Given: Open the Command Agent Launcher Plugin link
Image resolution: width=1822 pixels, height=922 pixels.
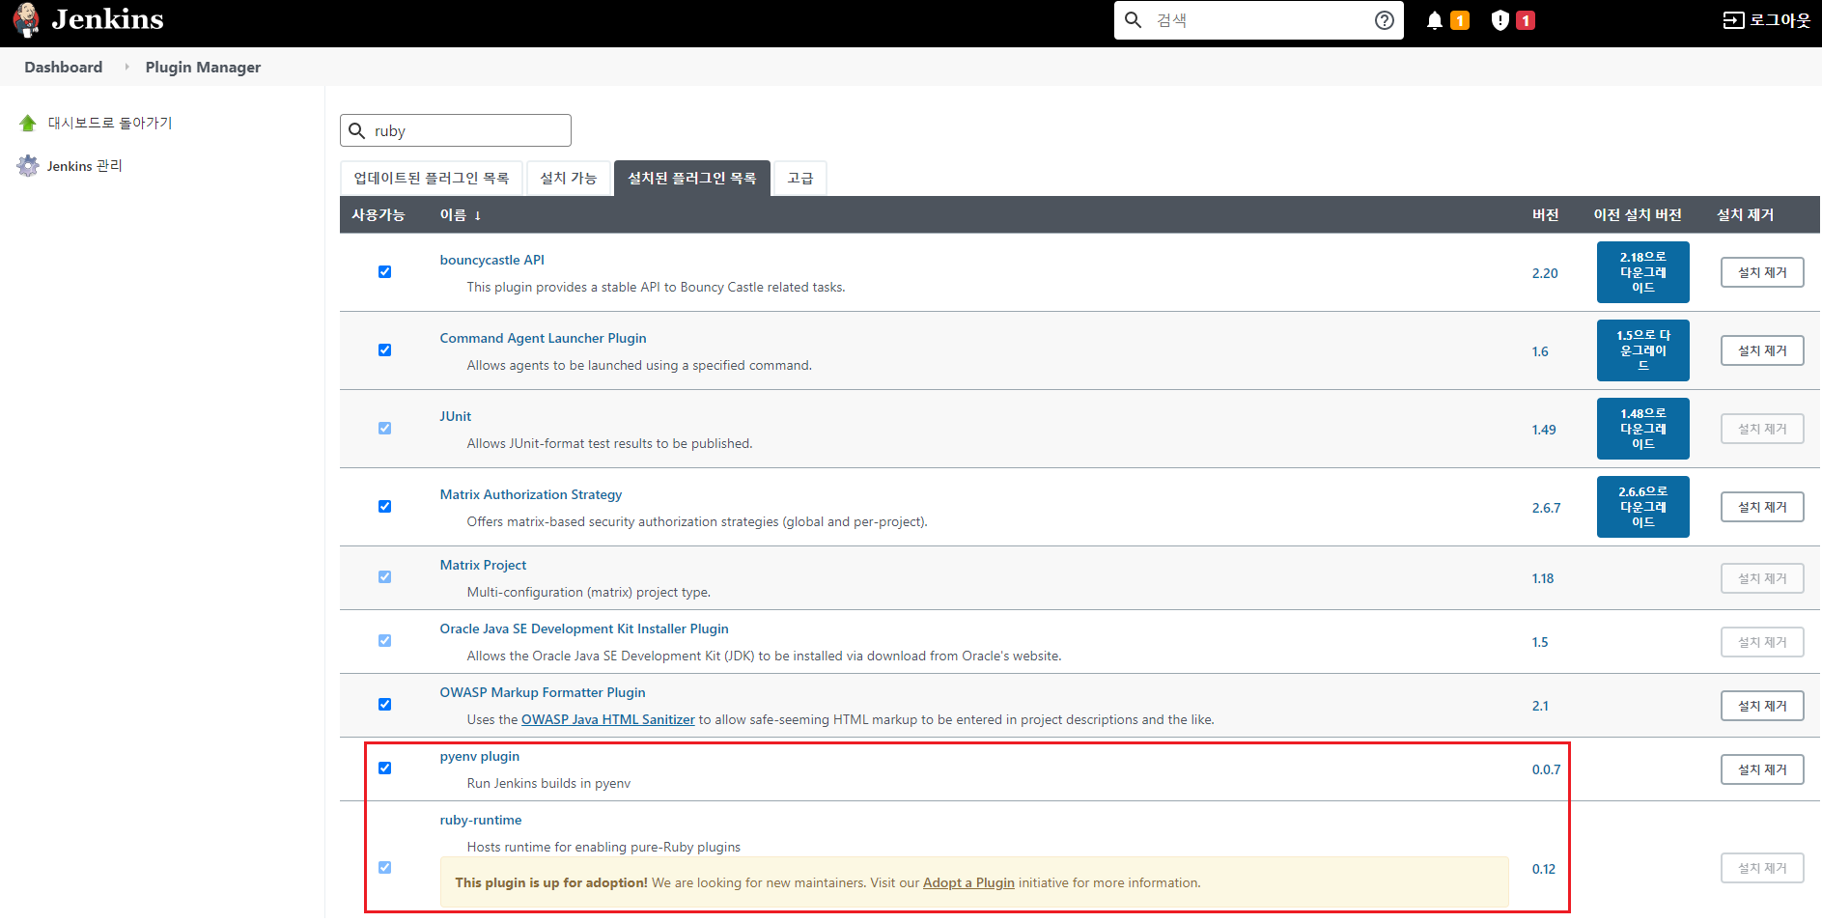Looking at the screenshot, I should click(x=543, y=338).
